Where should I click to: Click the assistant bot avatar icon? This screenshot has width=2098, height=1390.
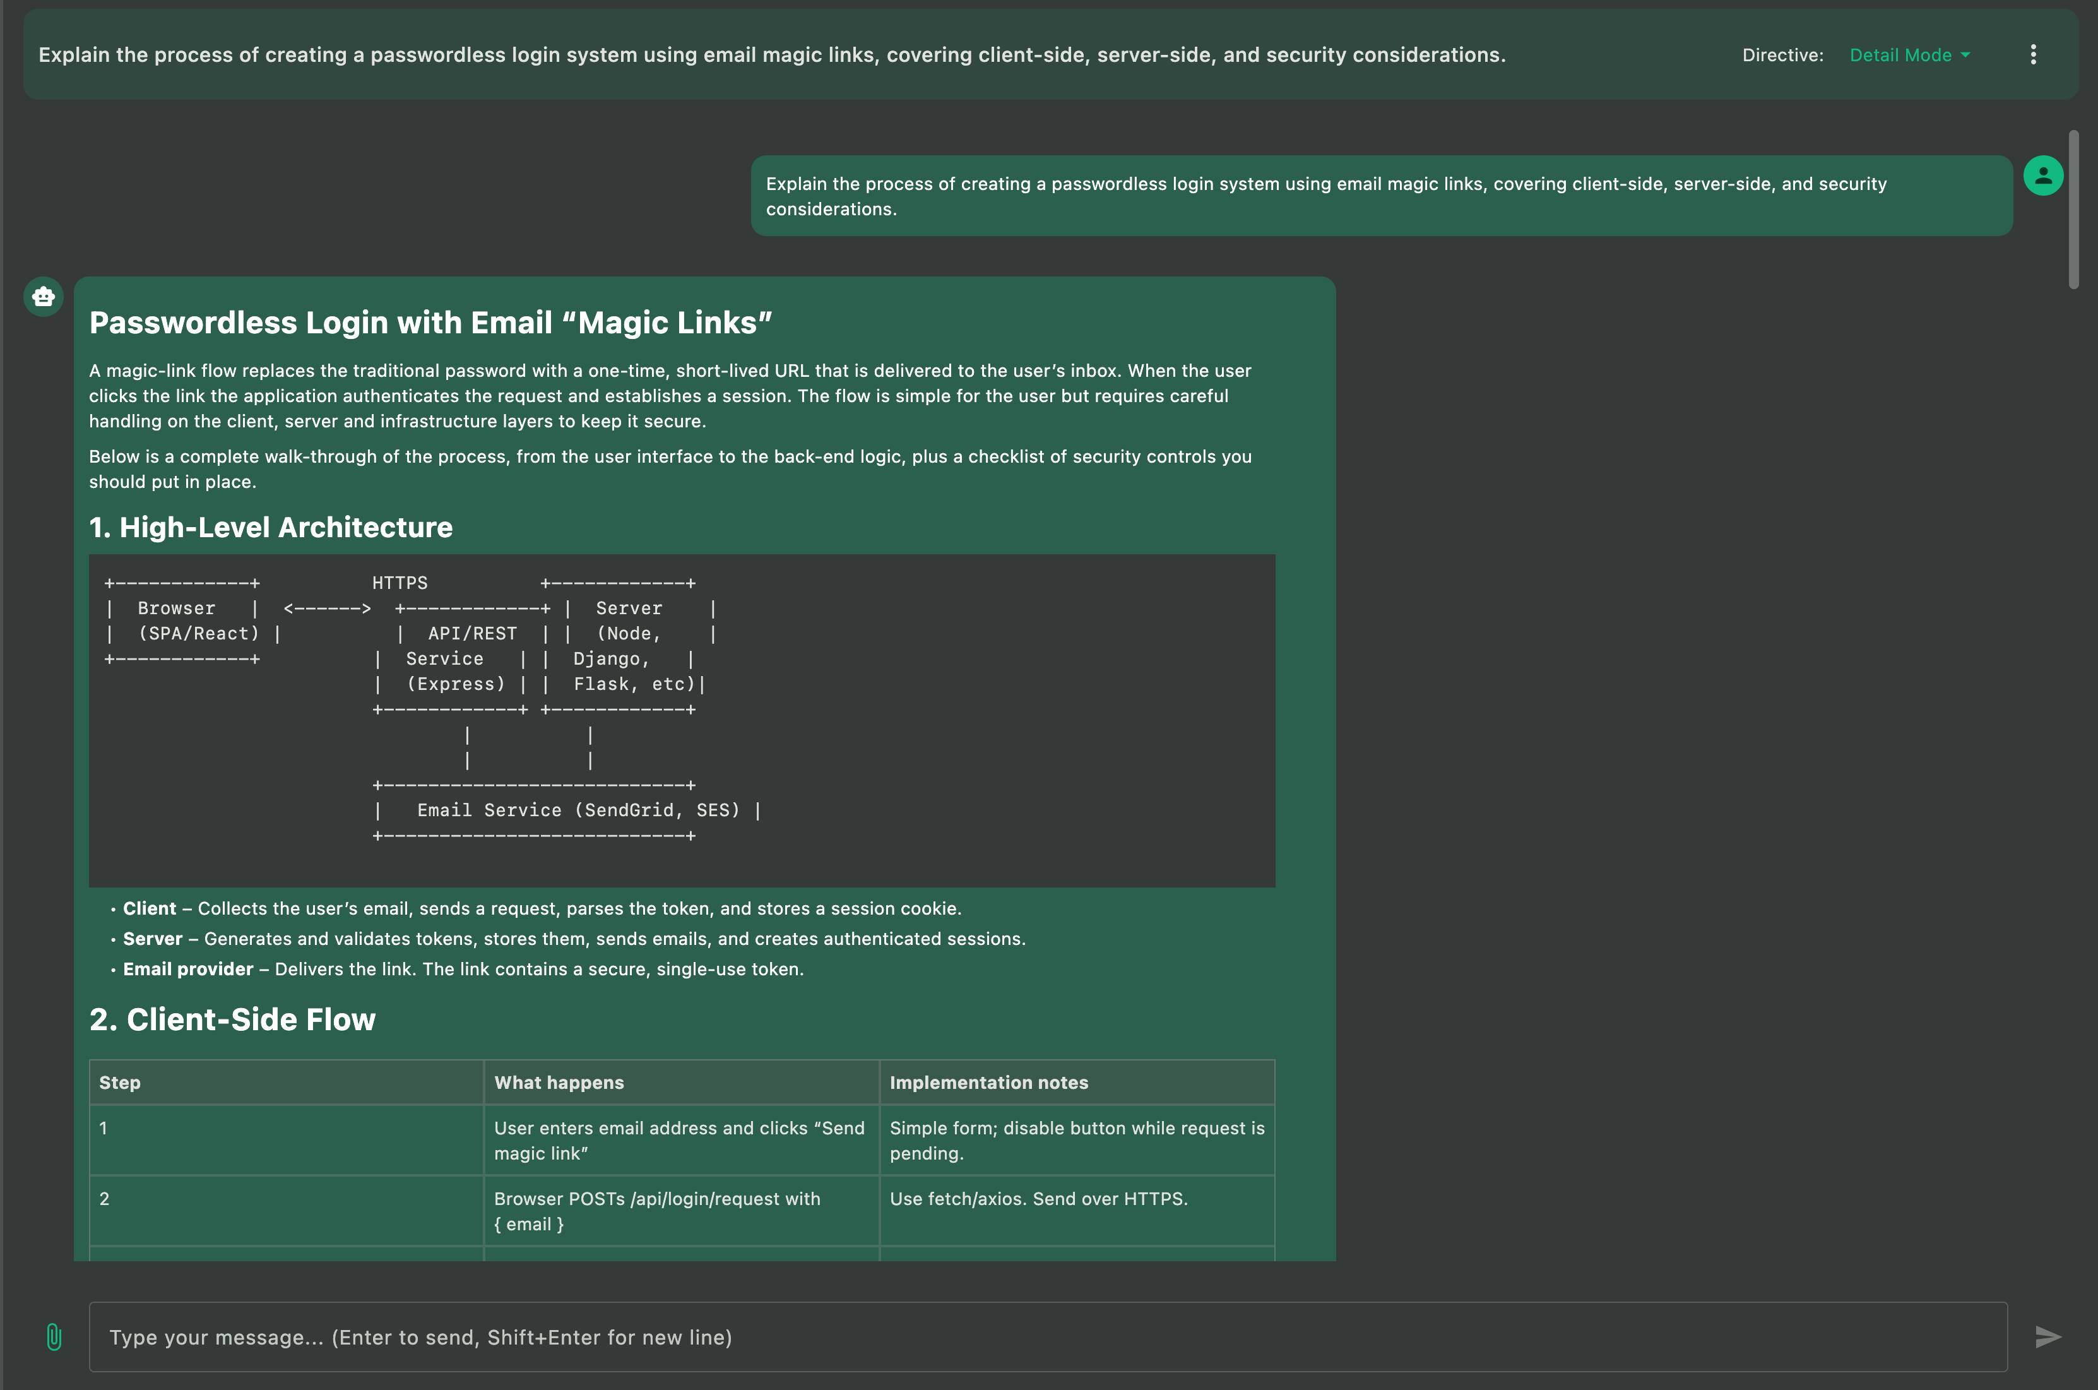pyautogui.click(x=44, y=296)
